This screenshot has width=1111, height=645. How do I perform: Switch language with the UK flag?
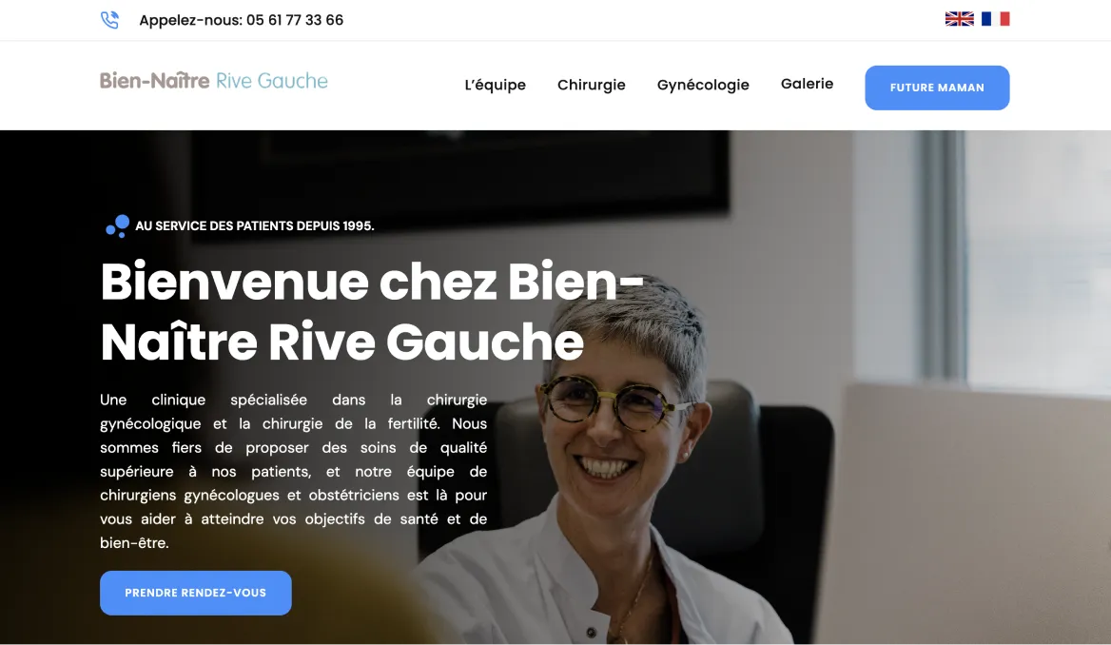point(960,19)
